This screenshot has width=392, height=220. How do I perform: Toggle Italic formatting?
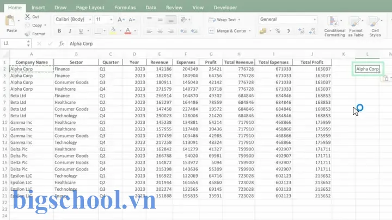[x=70, y=31]
